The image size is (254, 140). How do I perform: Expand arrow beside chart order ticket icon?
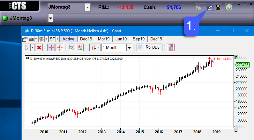coord(46,39)
